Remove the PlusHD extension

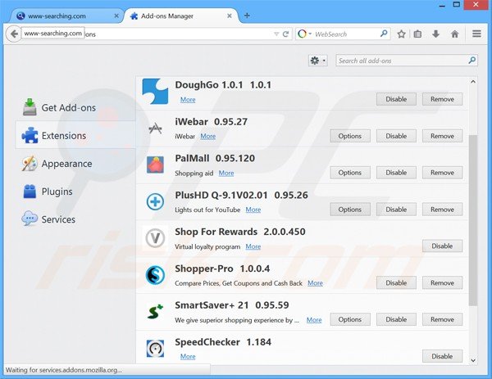[x=442, y=210]
